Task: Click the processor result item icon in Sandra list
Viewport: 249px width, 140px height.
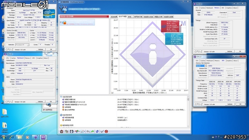Action: click(64, 23)
